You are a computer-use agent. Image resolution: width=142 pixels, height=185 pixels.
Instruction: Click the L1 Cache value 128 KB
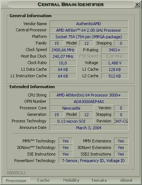click(115, 70)
